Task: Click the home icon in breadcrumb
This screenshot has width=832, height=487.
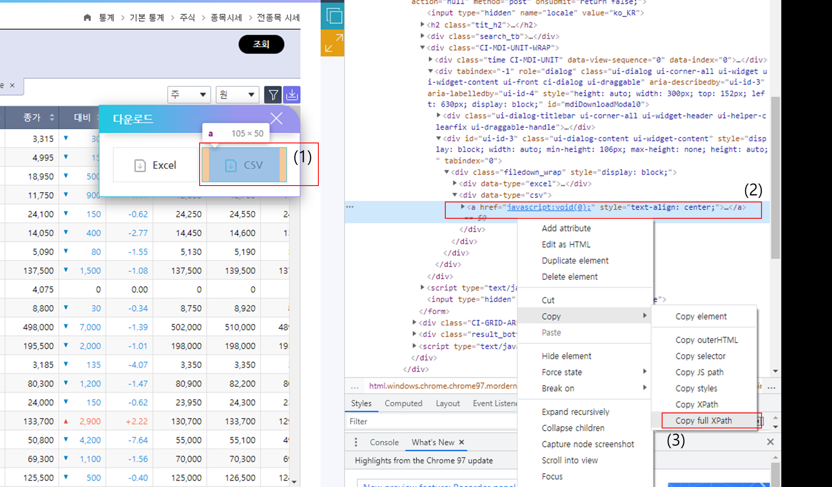Action: point(87,18)
